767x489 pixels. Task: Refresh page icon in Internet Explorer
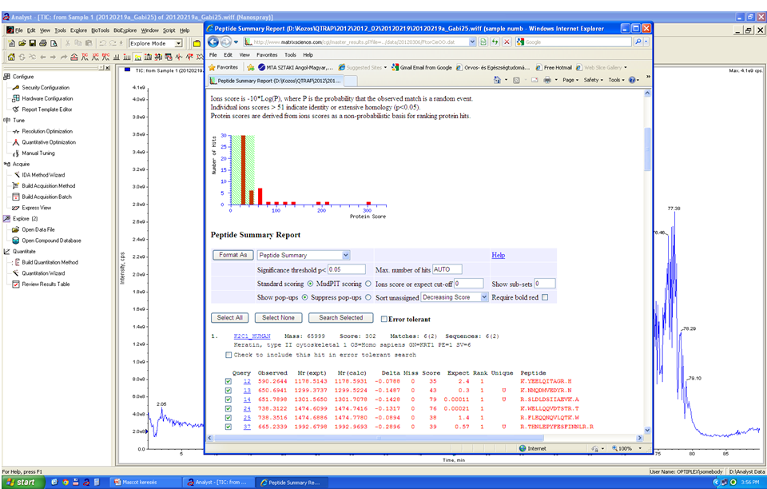495,42
